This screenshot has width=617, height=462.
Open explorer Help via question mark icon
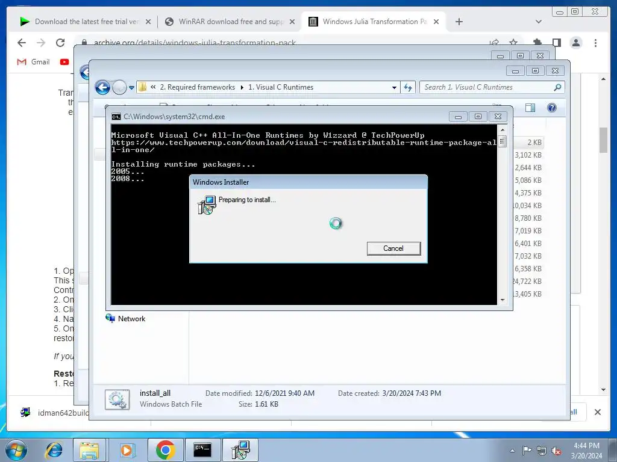click(x=552, y=108)
